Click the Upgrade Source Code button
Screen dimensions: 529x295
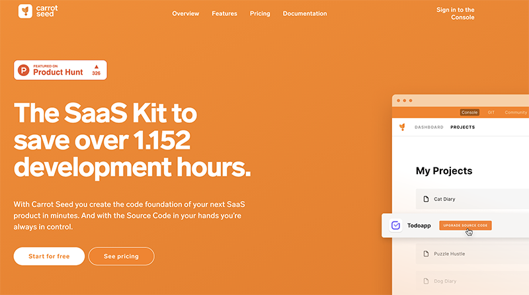point(465,226)
